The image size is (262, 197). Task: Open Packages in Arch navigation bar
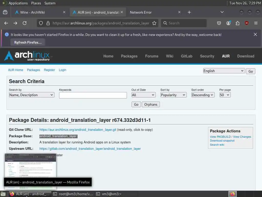pos(129,56)
